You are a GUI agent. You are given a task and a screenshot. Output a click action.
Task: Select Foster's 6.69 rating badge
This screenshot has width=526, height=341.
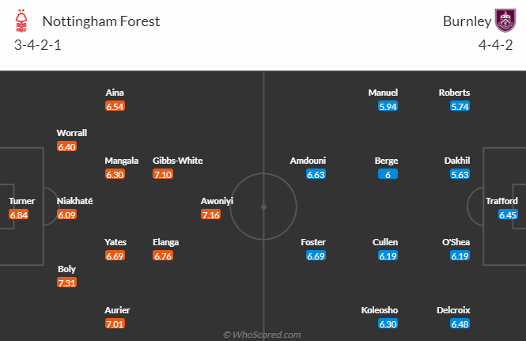point(314,256)
